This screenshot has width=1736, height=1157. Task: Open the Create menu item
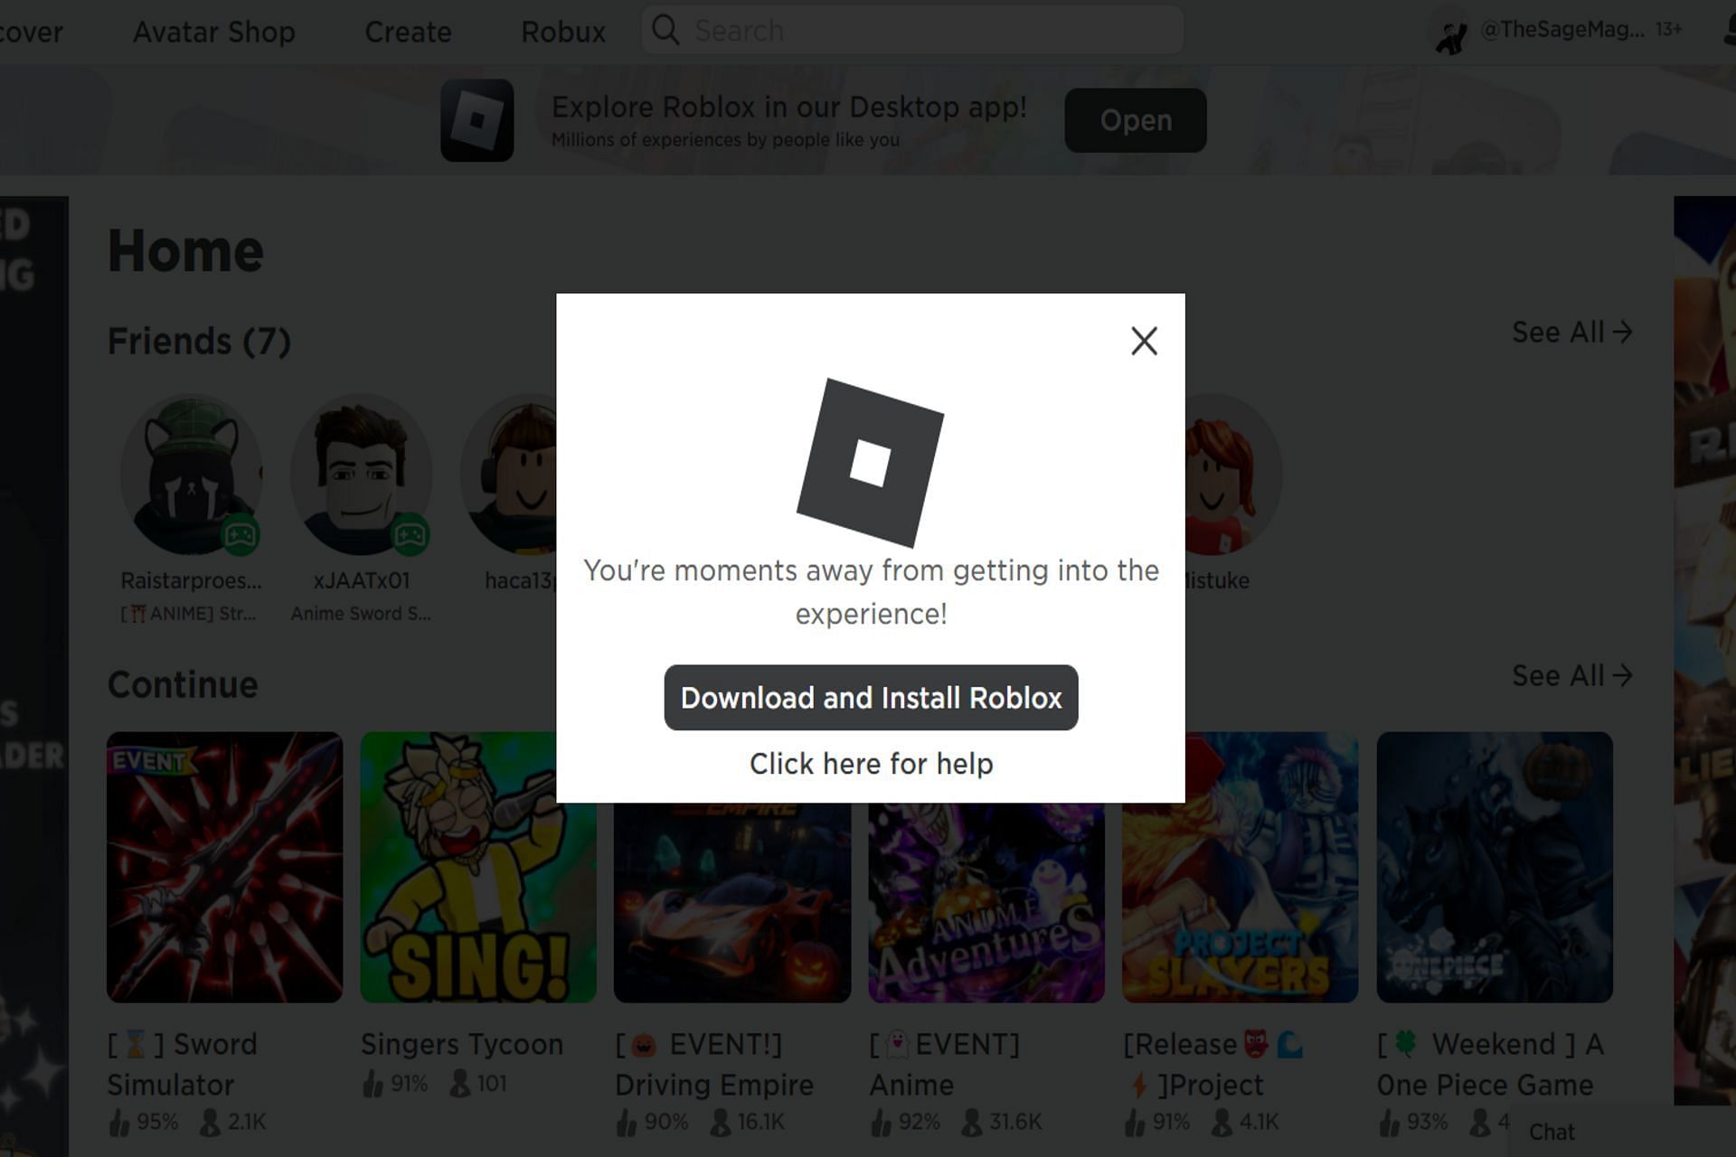[408, 32]
